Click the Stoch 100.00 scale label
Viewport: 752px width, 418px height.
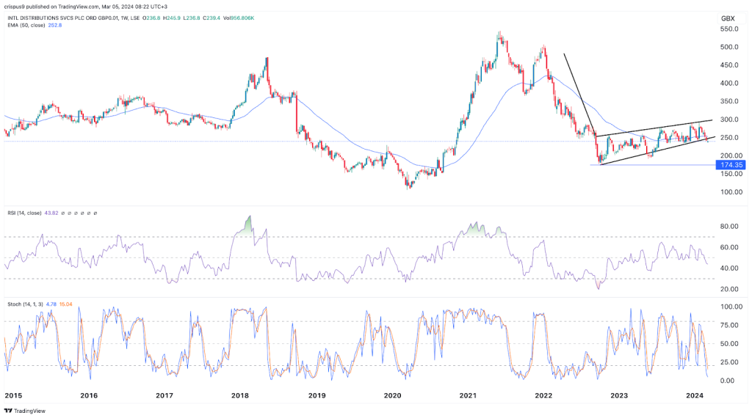(x=728, y=307)
